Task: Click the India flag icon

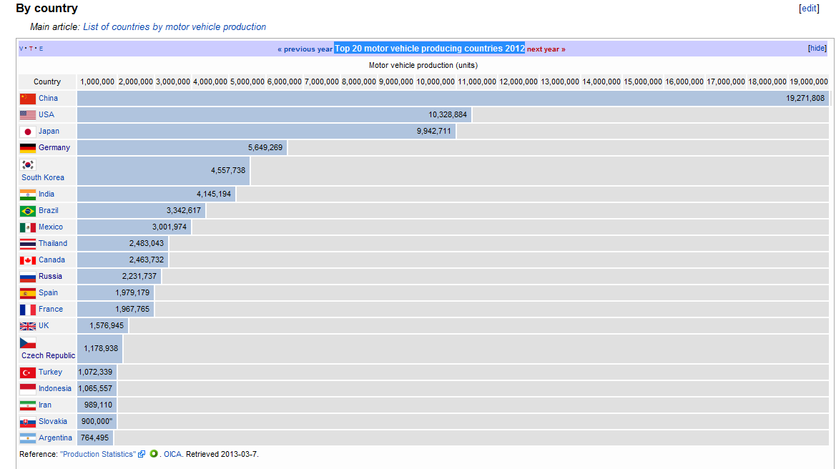Action: (28, 194)
